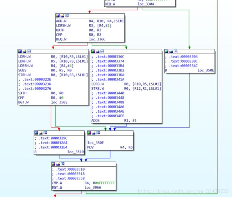The image size is (232, 197).
Task: Select LDRH.W R5, [R10,R3,LSL#1] line
Action: click(x=53, y=61)
